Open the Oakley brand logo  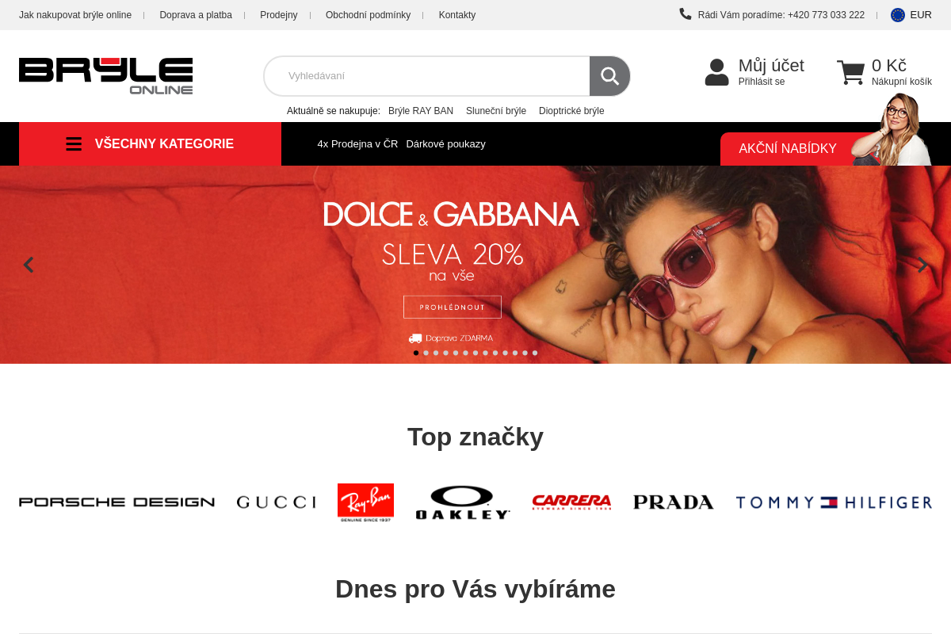click(x=463, y=502)
